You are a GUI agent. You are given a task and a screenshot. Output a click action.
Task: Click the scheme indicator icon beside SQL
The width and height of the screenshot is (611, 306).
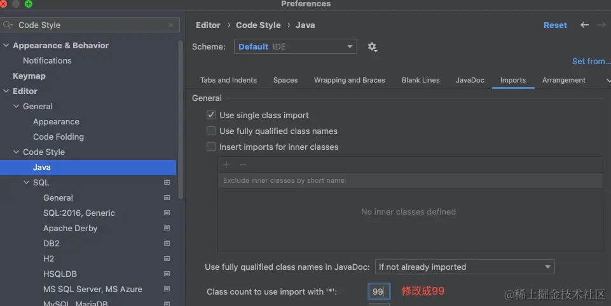(167, 182)
